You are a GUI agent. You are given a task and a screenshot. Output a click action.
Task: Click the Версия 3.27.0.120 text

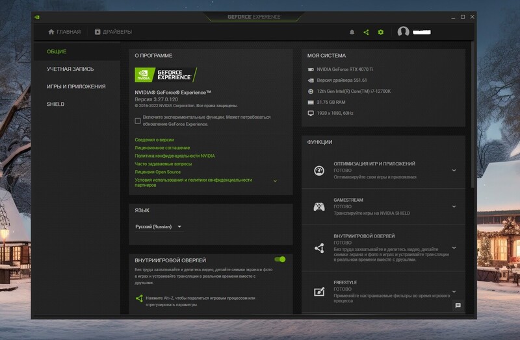pyautogui.click(x=156, y=99)
